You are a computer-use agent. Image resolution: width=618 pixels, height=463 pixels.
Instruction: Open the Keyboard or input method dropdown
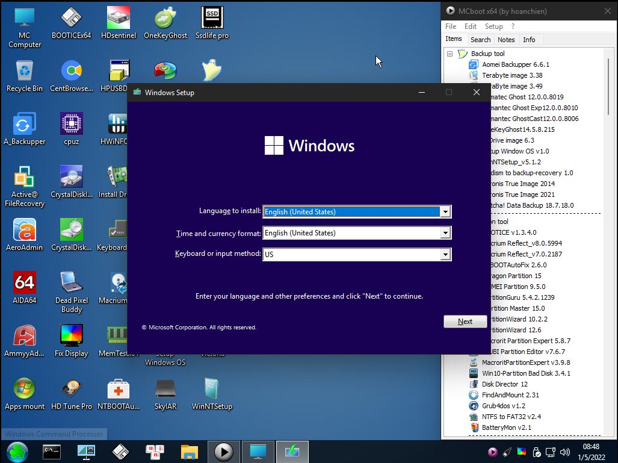click(445, 254)
